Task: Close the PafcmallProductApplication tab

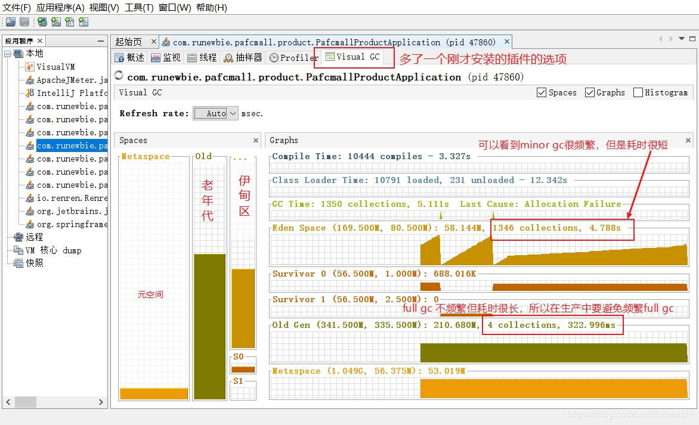Action: coord(507,42)
